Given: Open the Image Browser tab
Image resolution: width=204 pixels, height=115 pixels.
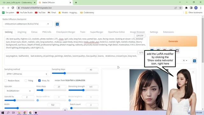Looking at the screenshot, I should tap(137, 32).
